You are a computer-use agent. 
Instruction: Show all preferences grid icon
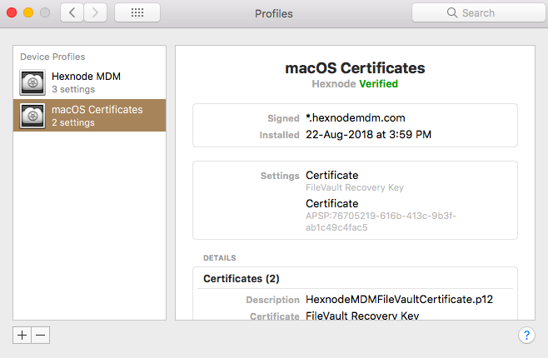tap(137, 13)
